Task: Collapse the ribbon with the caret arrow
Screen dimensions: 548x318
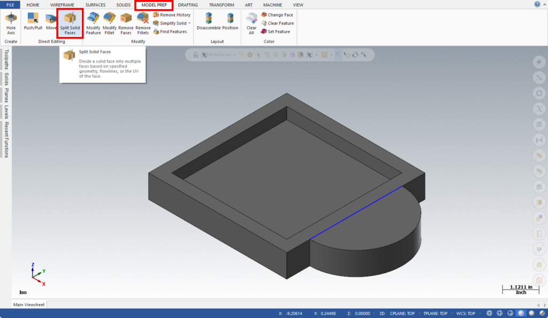Action: click(544, 4)
